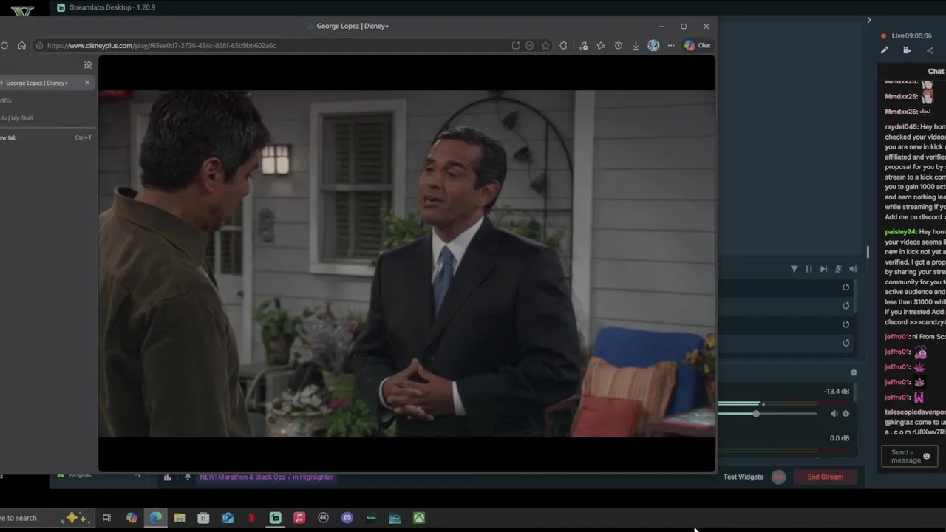The image size is (946, 532).
Task: Click the Disney+ video player
Action: (406, 264)
